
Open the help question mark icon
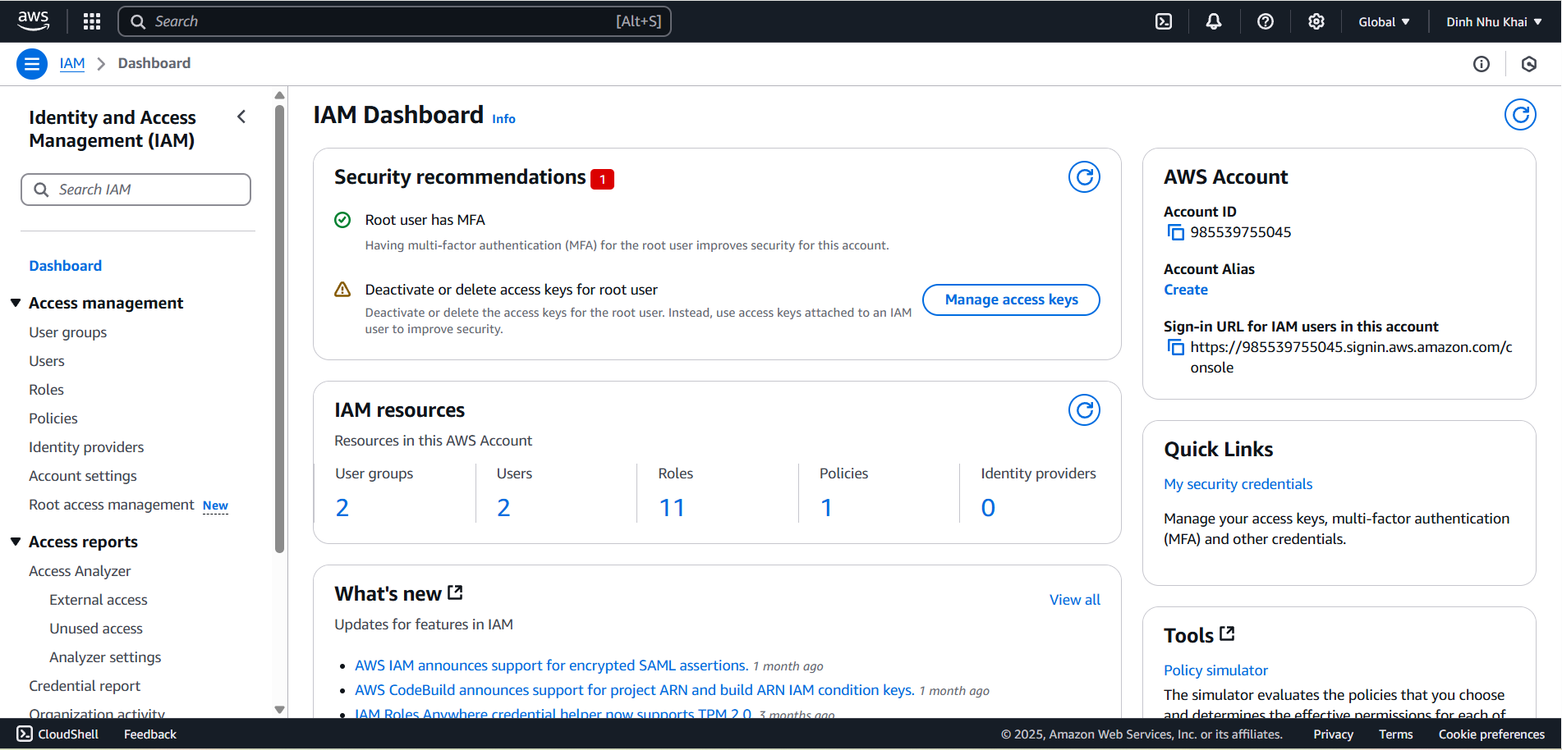1266,21
